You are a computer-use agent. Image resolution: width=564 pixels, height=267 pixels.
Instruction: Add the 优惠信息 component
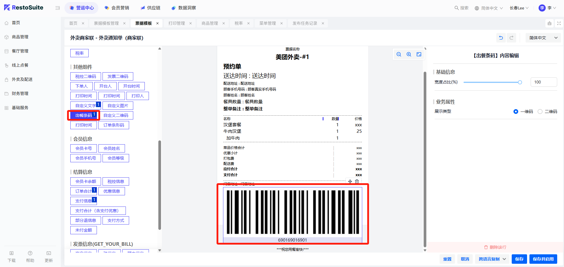pyautogui.click(x=112, y=191)
